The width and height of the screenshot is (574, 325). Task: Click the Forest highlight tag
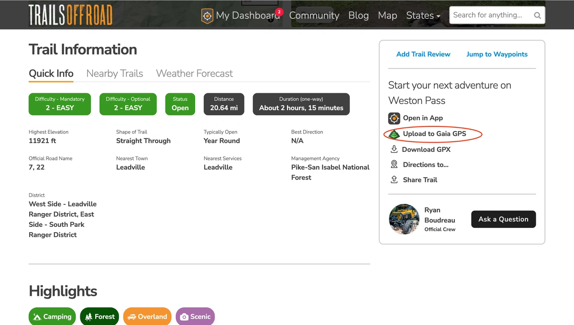coord(99,317)
